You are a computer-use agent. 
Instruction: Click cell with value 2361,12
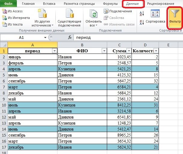[119, 99]
